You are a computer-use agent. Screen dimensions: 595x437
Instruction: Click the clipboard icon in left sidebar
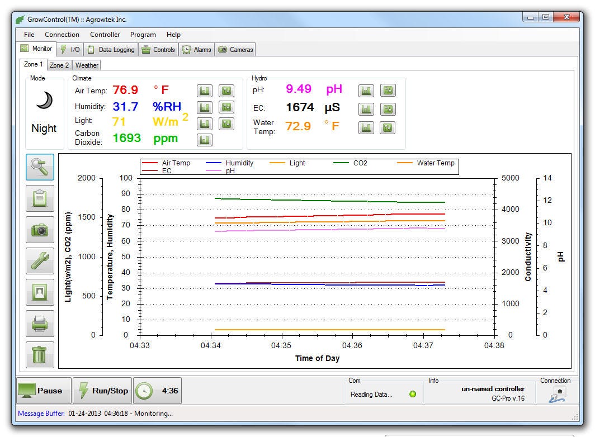40,198
